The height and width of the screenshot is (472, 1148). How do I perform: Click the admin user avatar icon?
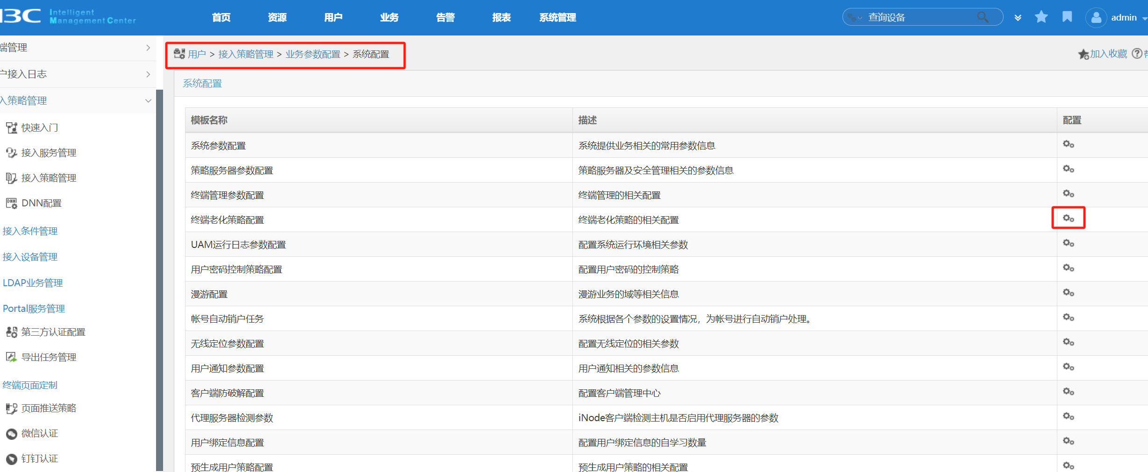(1096, 18)
